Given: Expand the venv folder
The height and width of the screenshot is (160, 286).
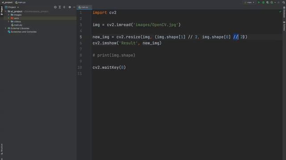Looking at the screenshot, I should click(x=8, y=18).
